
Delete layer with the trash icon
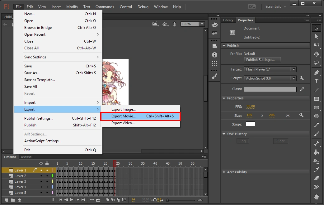tap(19, 200)
